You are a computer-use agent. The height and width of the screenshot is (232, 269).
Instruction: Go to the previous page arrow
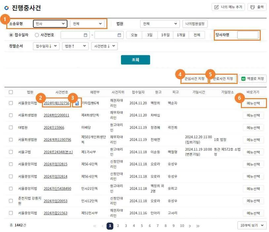(102, 226)
